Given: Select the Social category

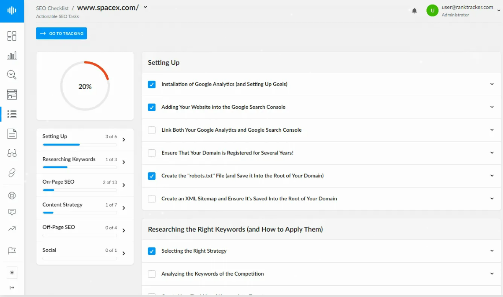Looking at the screenshot, I should pos(85,253).
